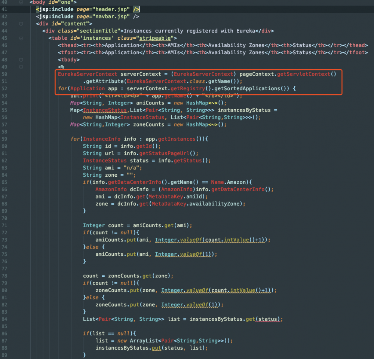This screenshot has height=359, width=374.
Task: Click the underlined InstanceStatus type on line 55
Action: coord(105,110)
